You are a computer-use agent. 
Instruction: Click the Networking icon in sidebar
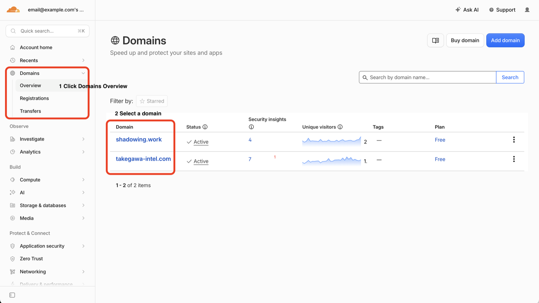coord(12,271)
